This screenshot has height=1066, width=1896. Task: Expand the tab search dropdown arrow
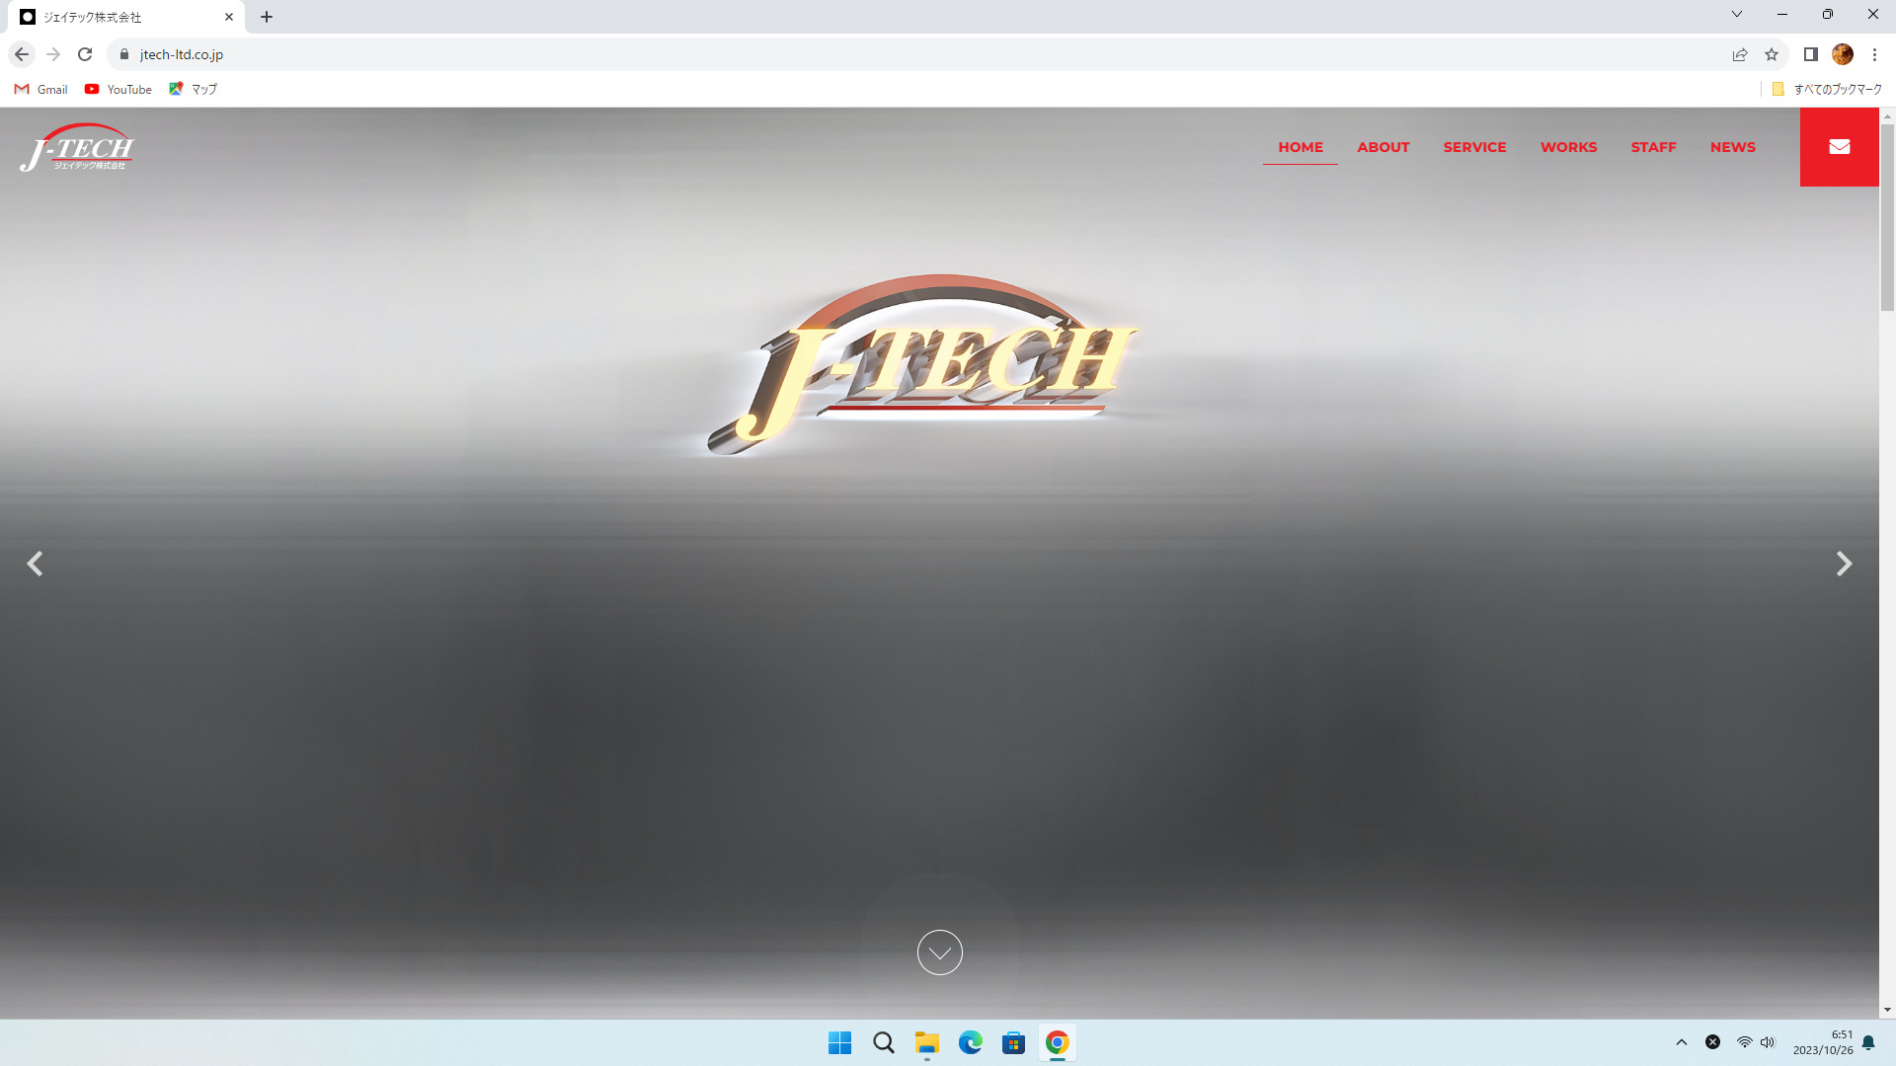[x=1736, y=15]
